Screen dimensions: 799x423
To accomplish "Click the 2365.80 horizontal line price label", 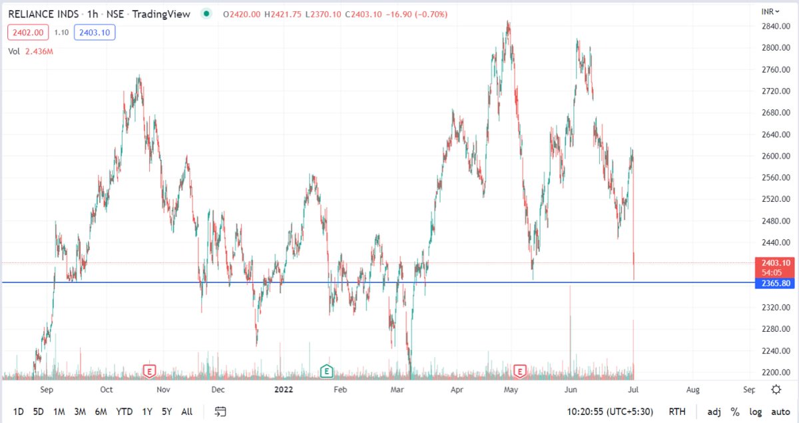I will [776, 283].
